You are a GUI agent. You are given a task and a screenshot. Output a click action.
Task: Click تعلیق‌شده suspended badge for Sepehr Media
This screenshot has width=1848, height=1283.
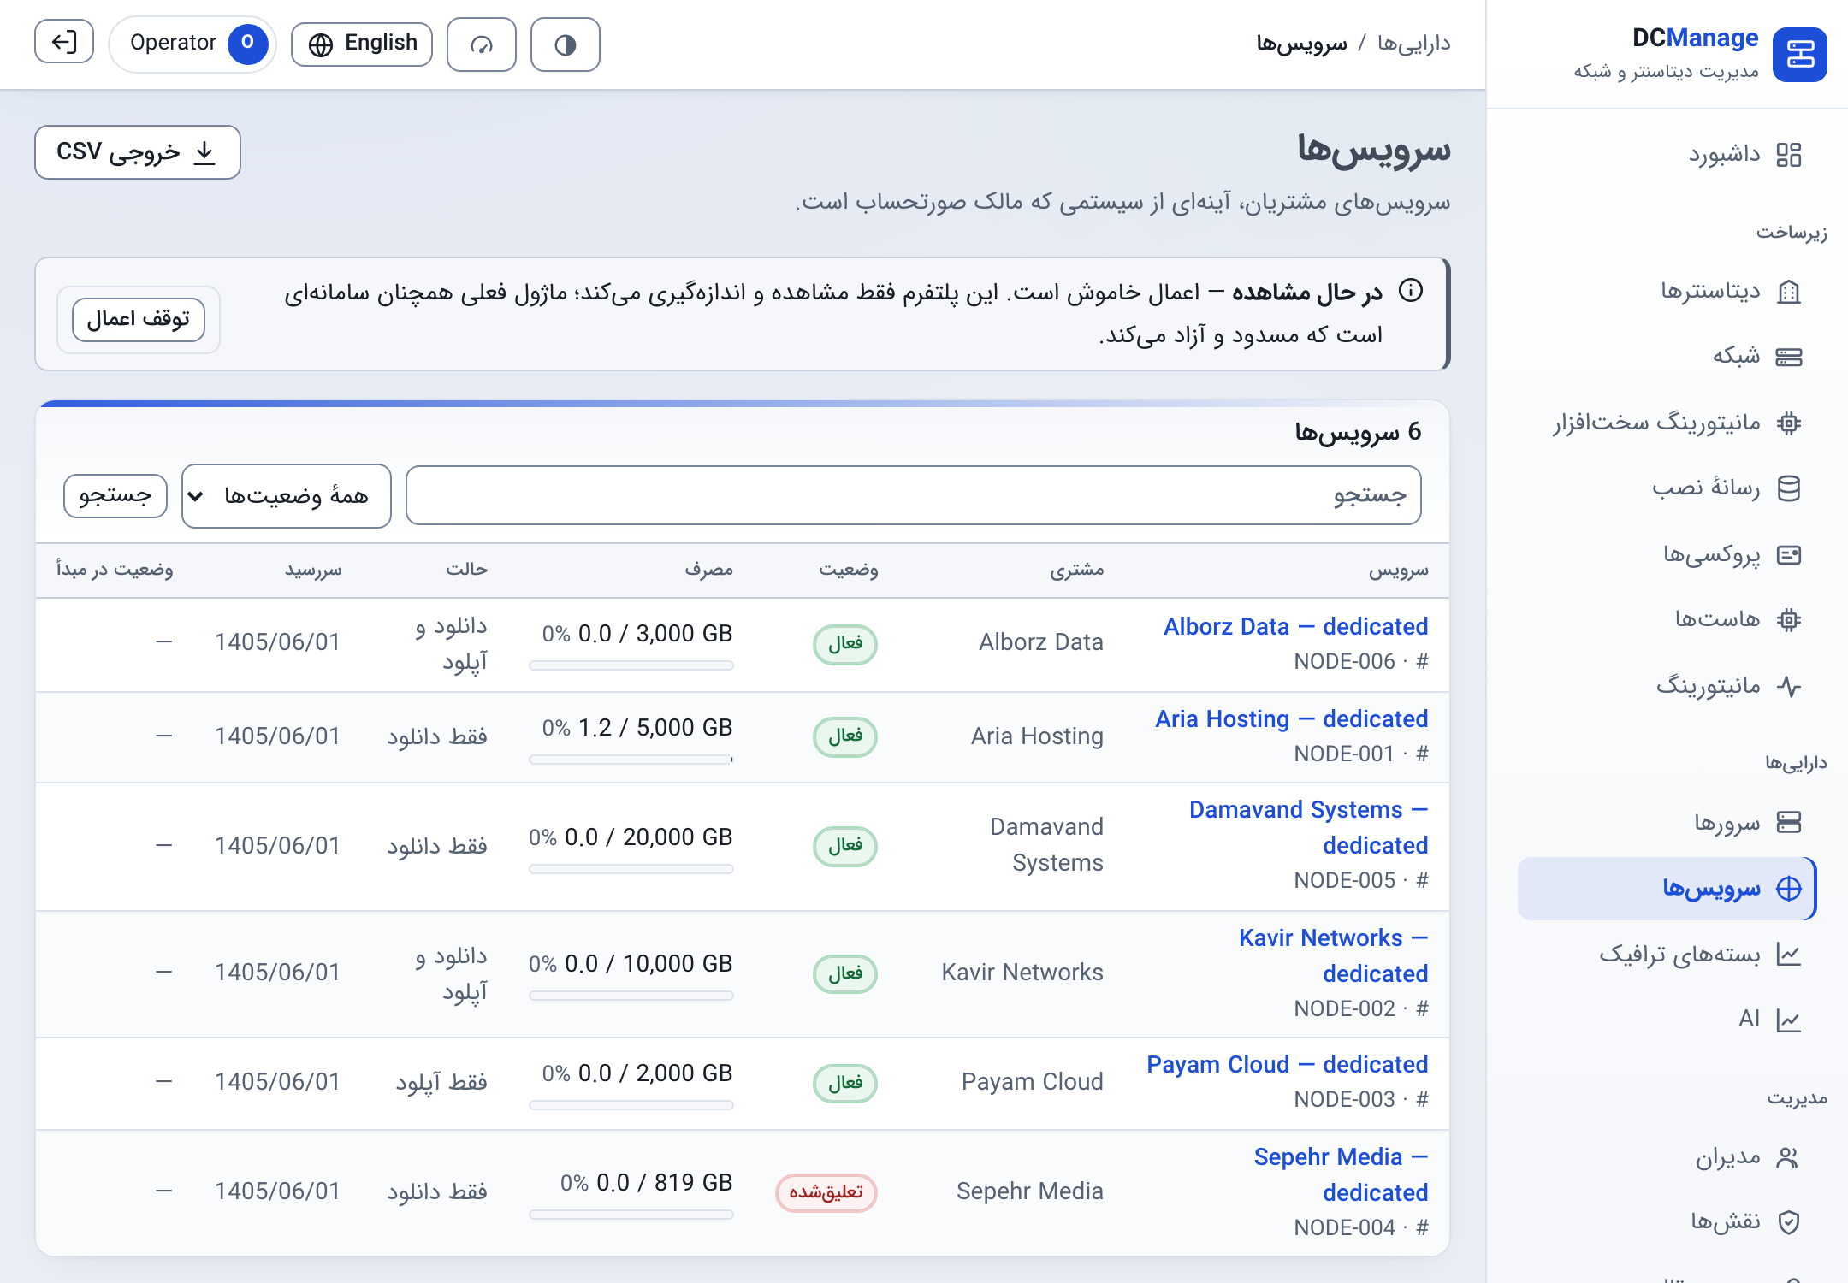(x=826, y=1192)
